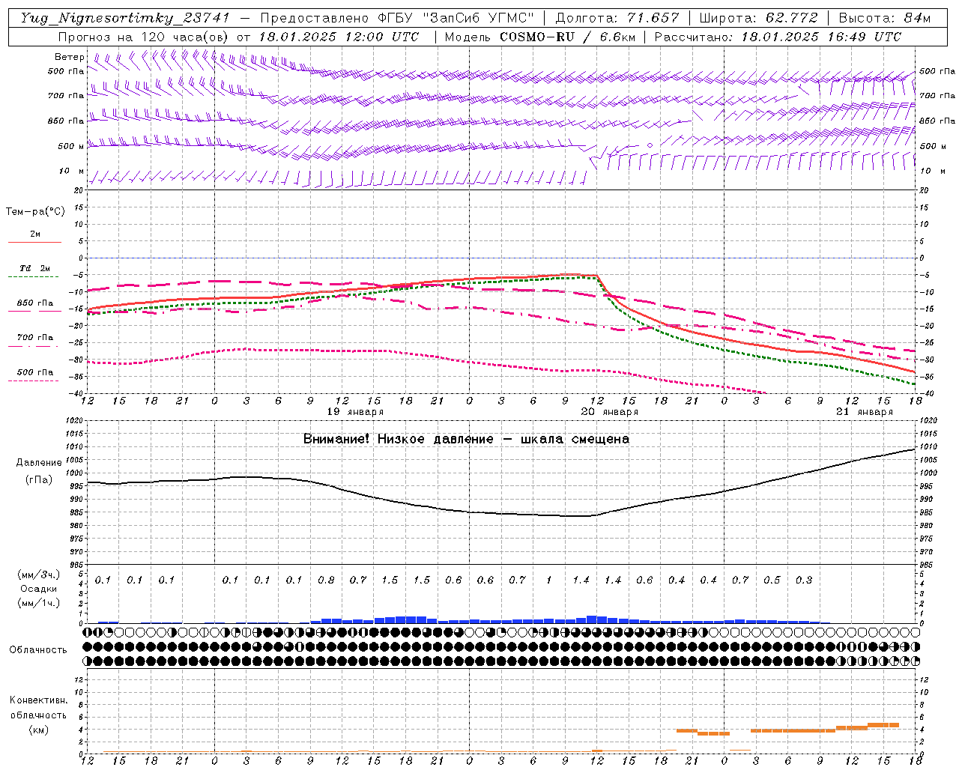This screenshot has height=767, width=959.
Task: Click the Td 2м legend entry
Action: [35, 268]
